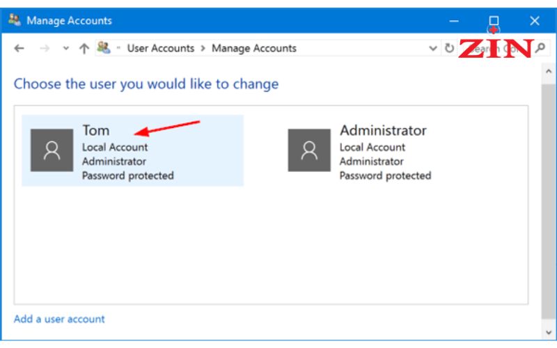The image size is (557, 348).
Task: Click the Manage Accounts title bar icon
Action: click(15, 20)
